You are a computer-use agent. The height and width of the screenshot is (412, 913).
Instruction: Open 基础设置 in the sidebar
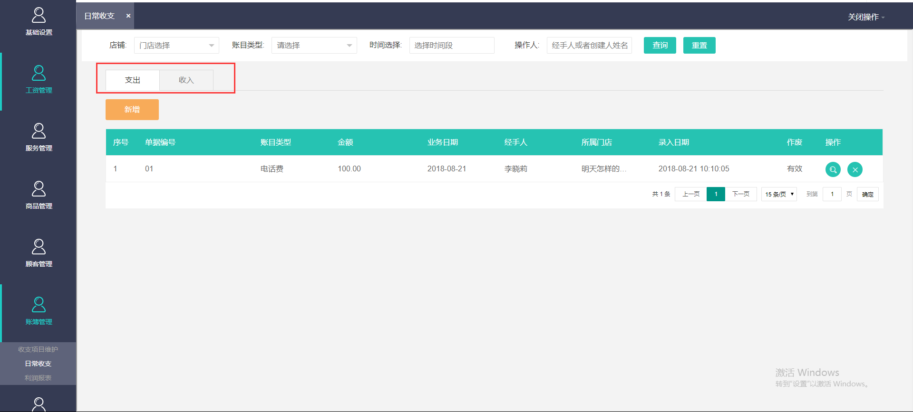pos(39,22)
